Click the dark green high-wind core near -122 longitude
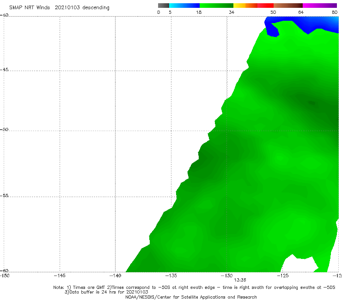The image size is (342, 300). 312,103
